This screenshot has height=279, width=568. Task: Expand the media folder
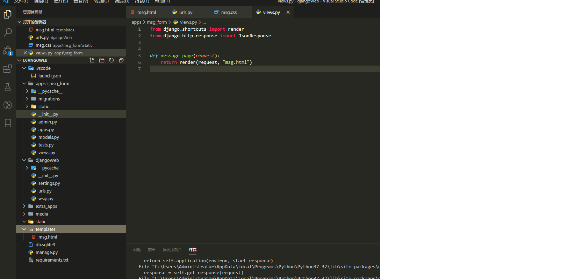71,214
